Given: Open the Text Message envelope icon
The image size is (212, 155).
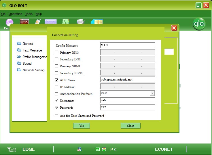Looking at the screenshot, I should click(51, 22).
